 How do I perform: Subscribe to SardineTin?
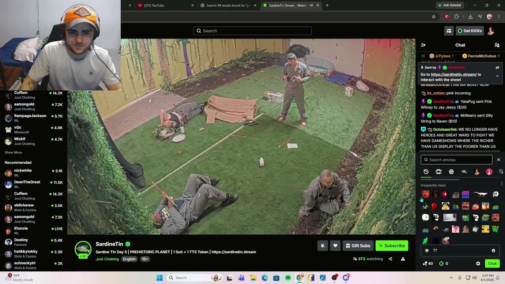[392, 246]
